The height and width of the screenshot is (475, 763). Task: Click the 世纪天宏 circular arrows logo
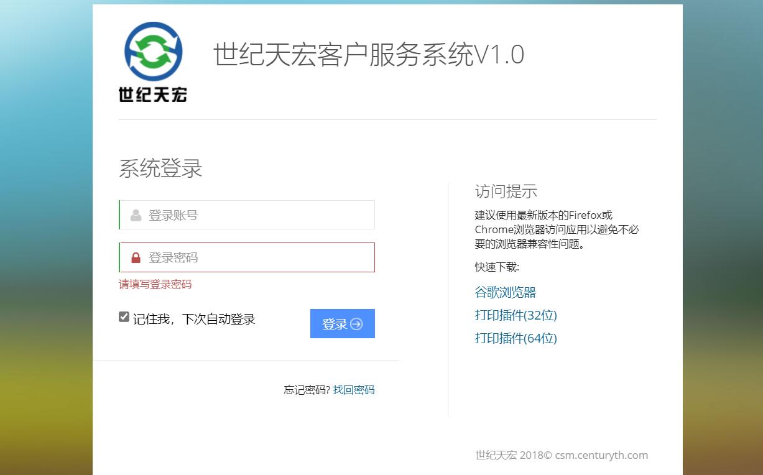[x=153, y=52]
